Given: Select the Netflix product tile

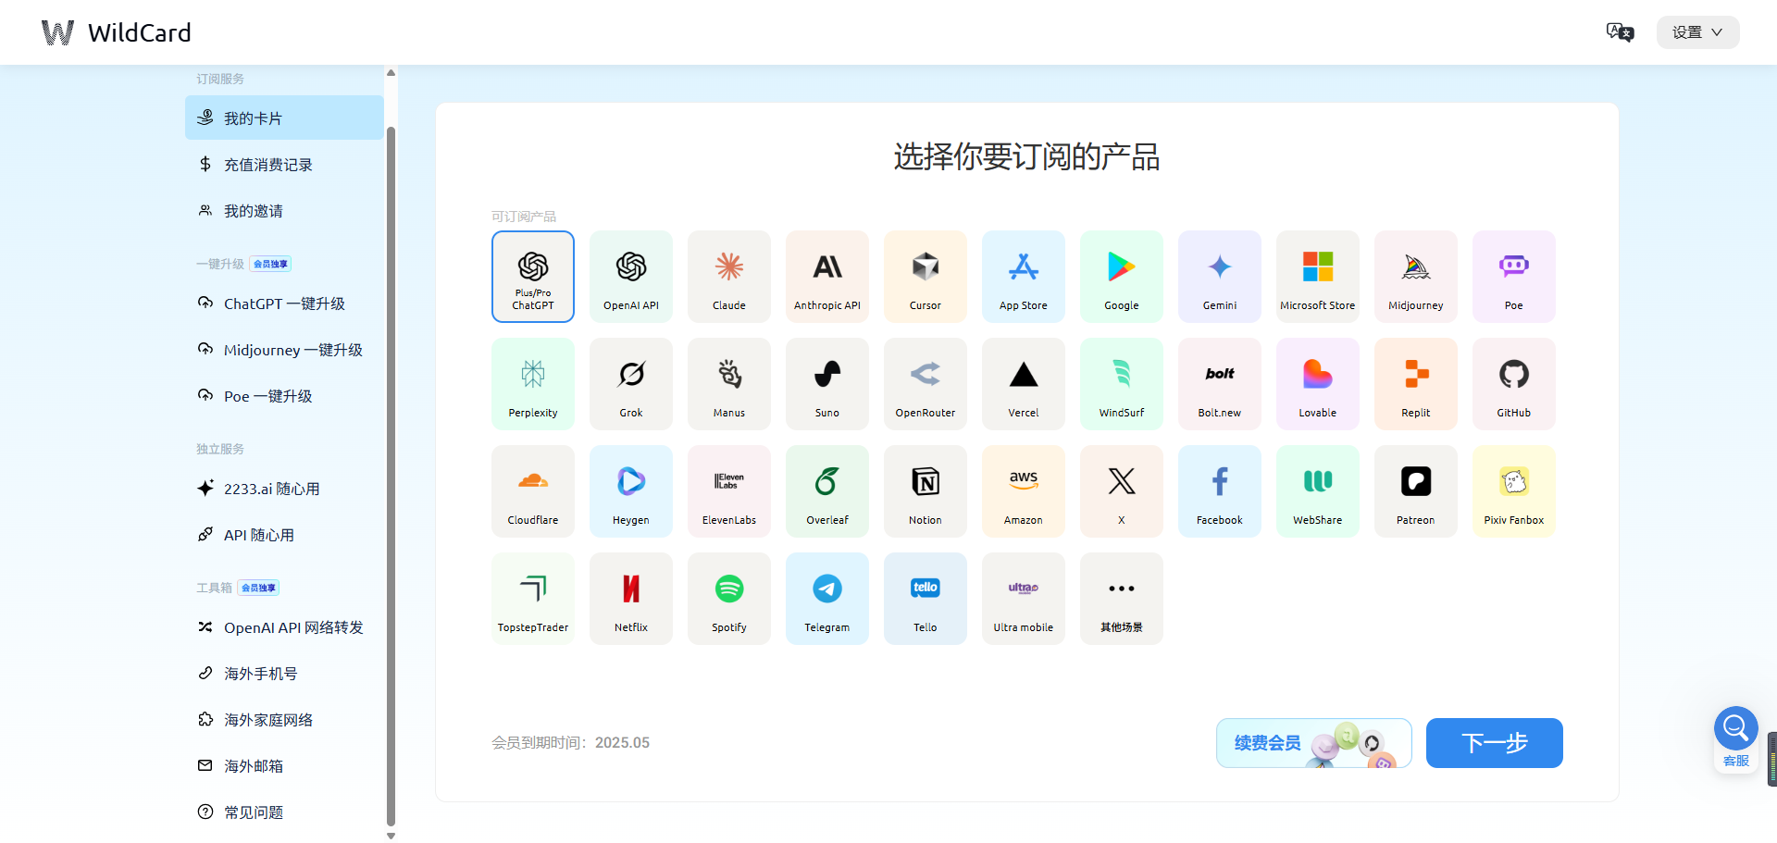Looking at the screenshot, I should pyautogui.click(x=631, y=599).
